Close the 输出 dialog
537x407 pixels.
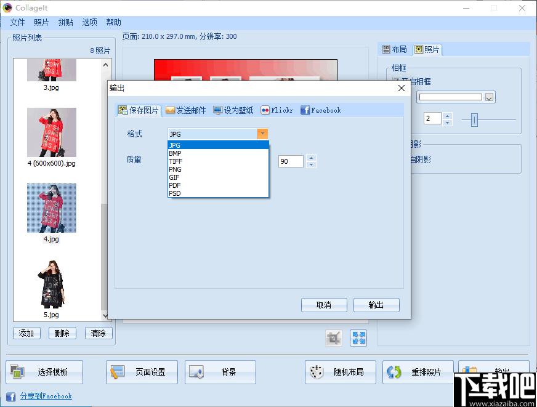402,88
